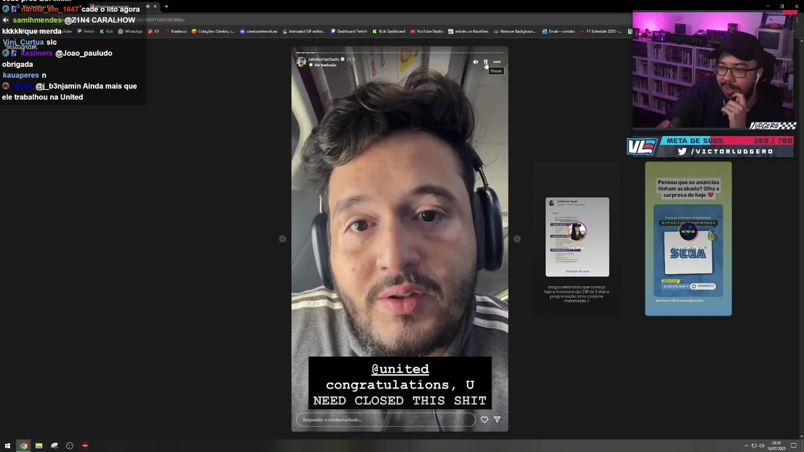Open the taskbar clock and date

776,446
